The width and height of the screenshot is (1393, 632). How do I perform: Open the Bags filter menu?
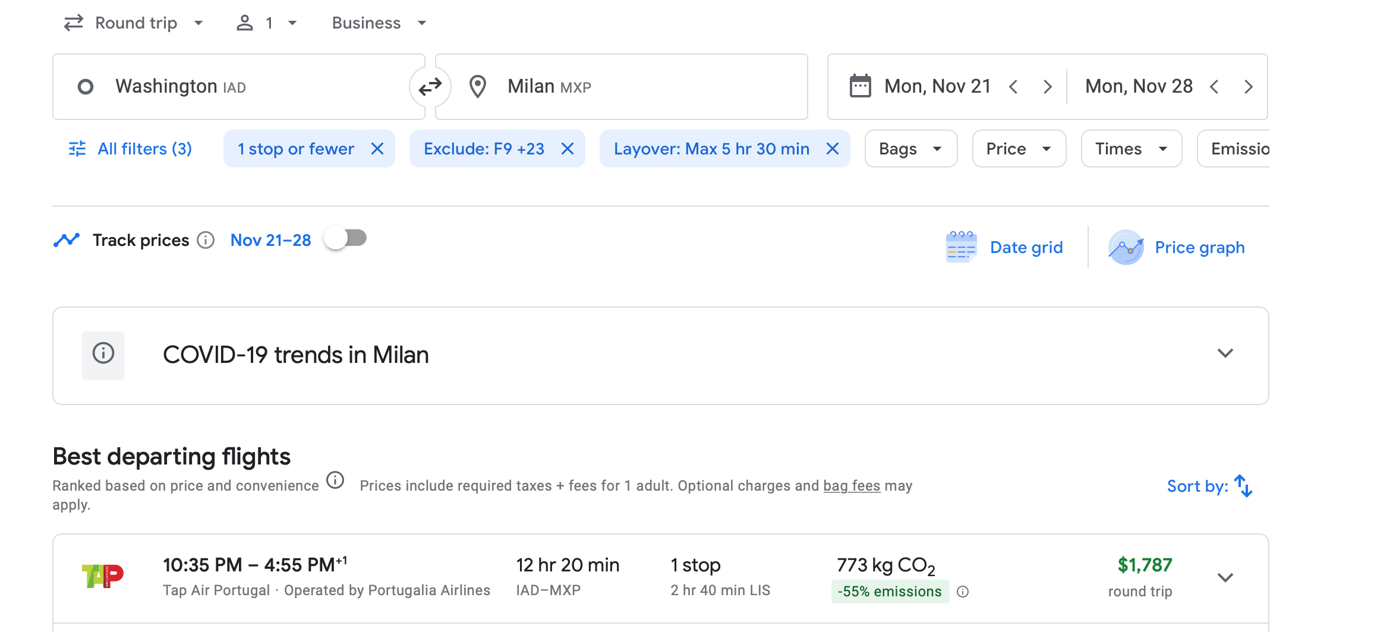910,148
